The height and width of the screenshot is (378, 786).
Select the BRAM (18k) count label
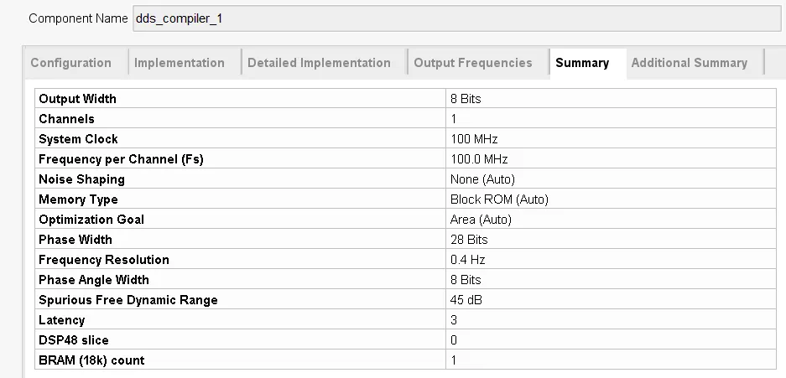click(91, 360)
